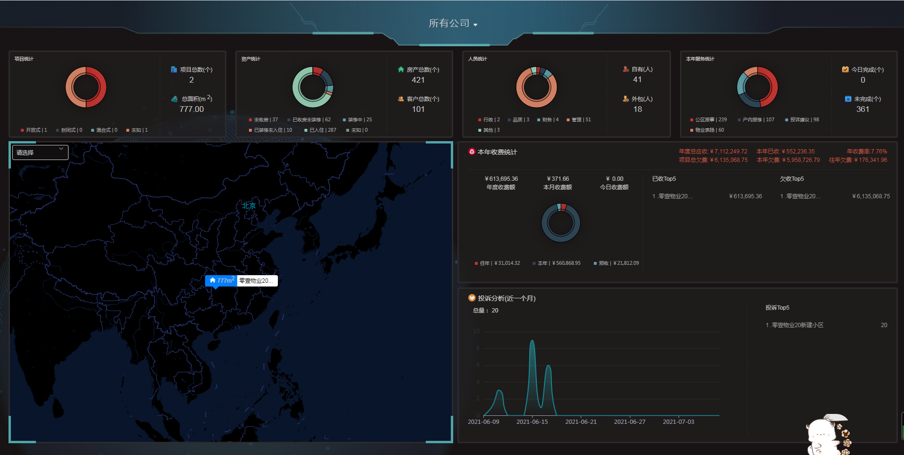
Task: Click the 今日完成 checkmark icon
Action: coord(845,69)
